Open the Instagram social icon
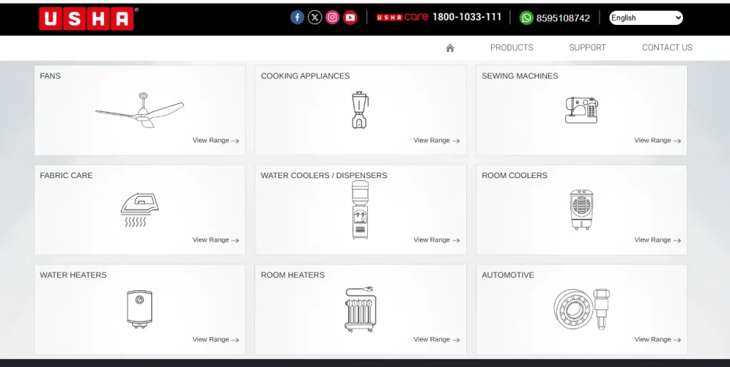730x367 pixels. (x=332, y=18)
